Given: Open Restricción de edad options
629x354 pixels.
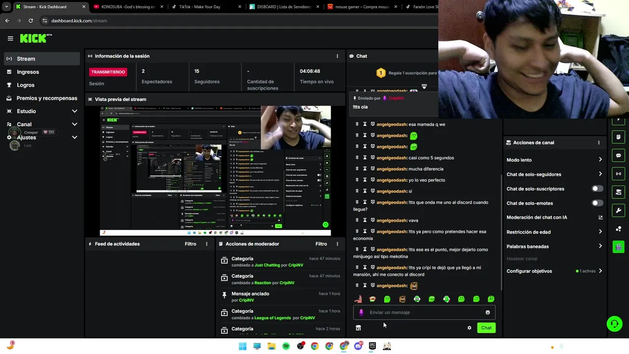Looking at the screenshot, I should 554,232.
